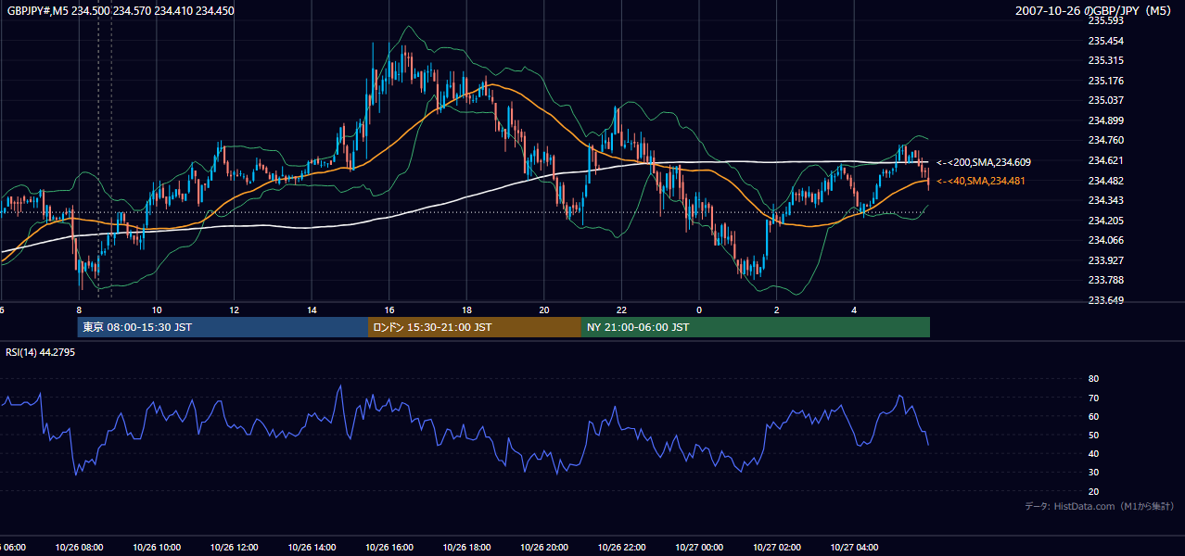The image size is (1185, 556).
Task: Click the RSI(14) 44.2795 indicator label
Action: coord(41,352)
